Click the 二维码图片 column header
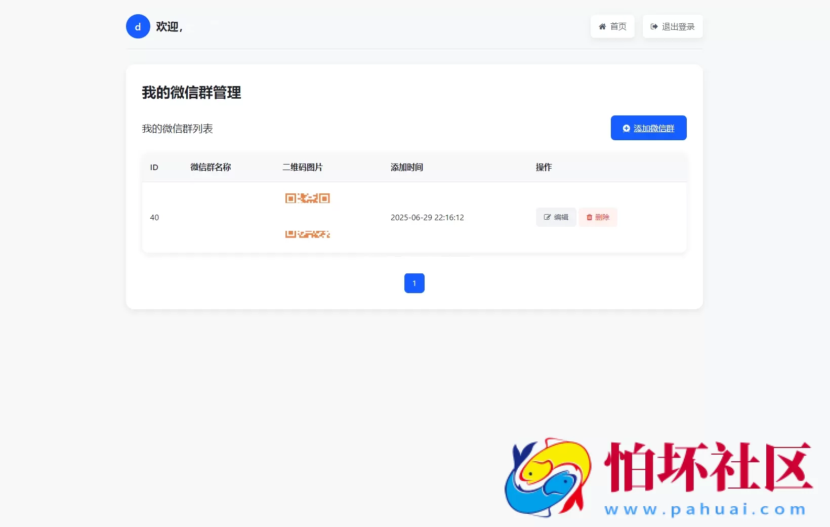830x527 pixels. [x=302, y=168]
